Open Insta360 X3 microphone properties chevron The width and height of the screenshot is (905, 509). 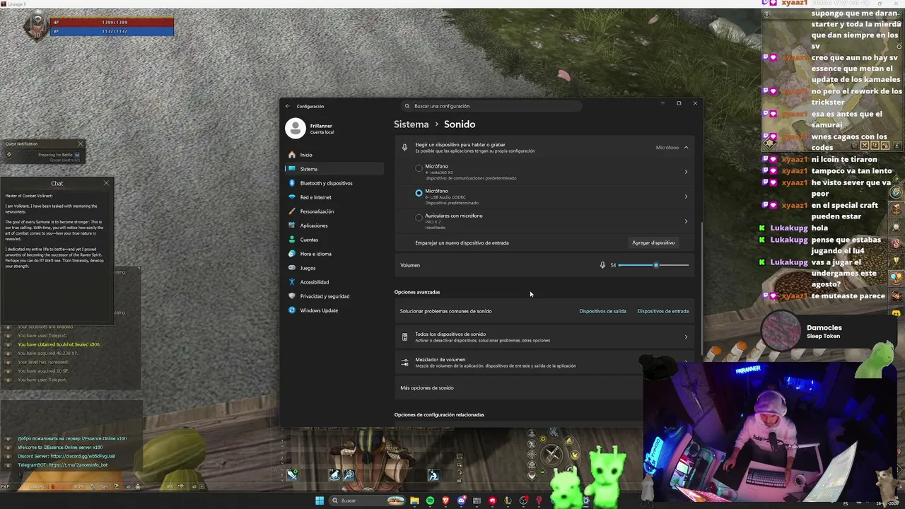[686, 172]
